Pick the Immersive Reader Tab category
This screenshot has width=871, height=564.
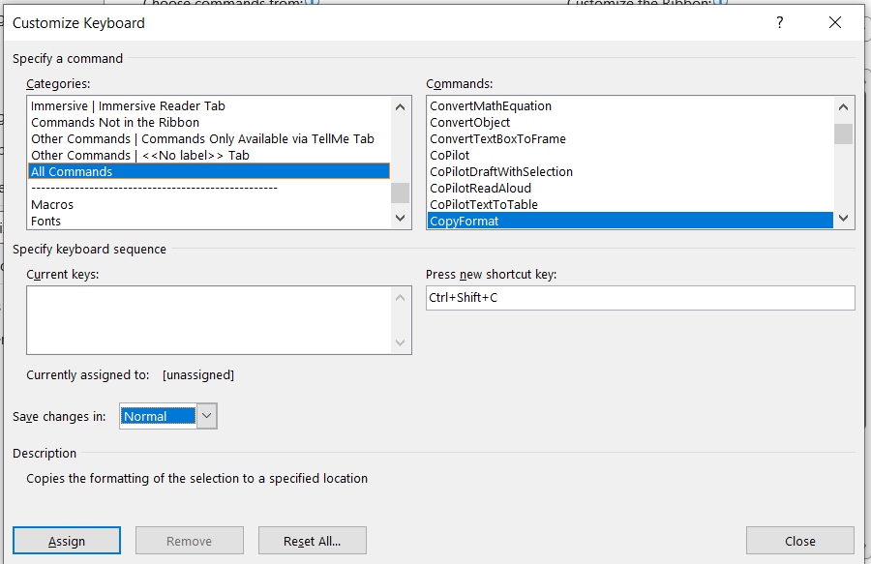pos(128,105)
